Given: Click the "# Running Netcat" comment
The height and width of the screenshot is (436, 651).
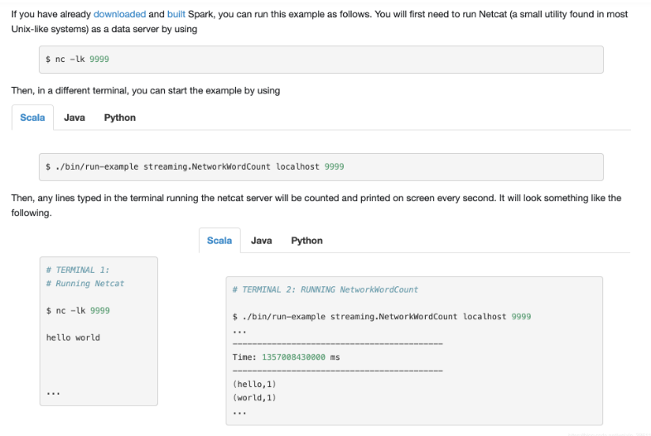Looking at the screenshot, I should (84, 284).
